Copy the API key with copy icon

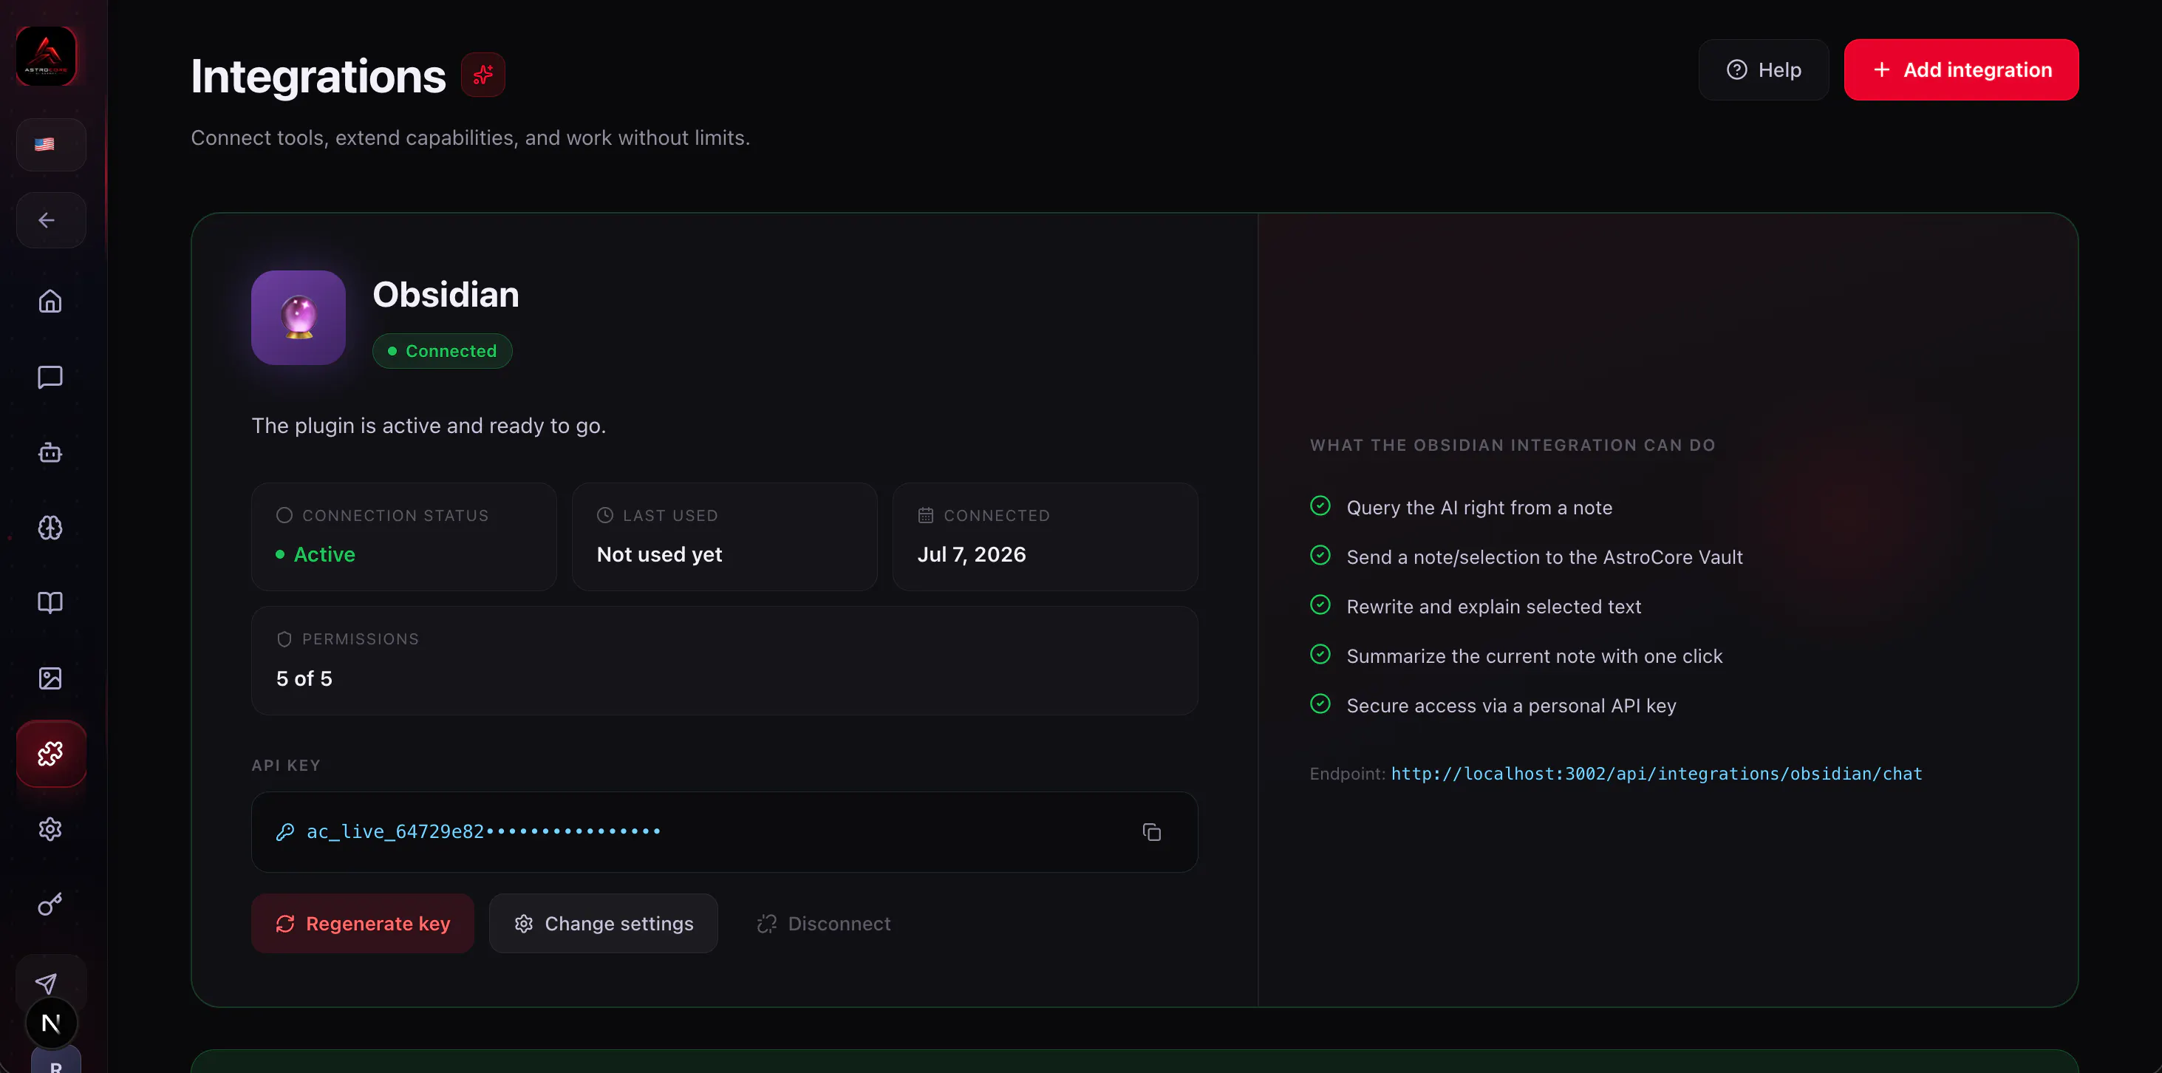tap(1151, 832)
